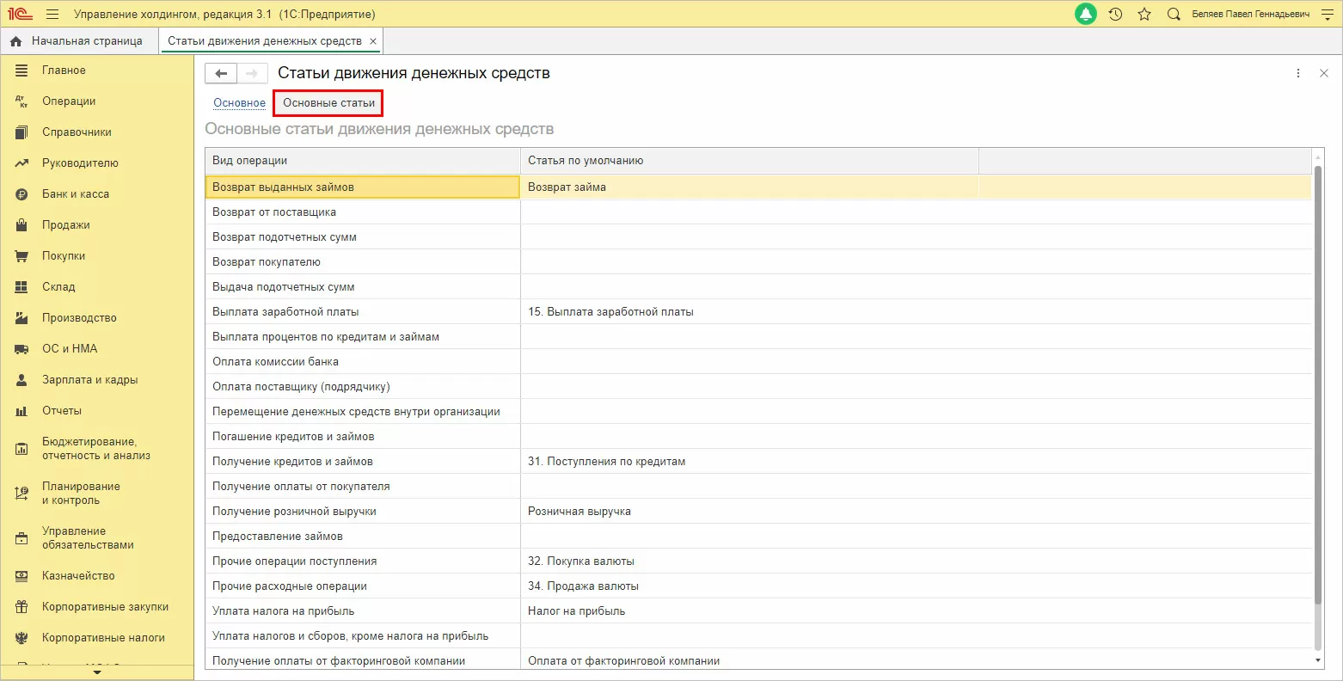Close the form with the X icon
Image resolution: width=1343 pixels, height=681 pixels.
coord(1324,74)
